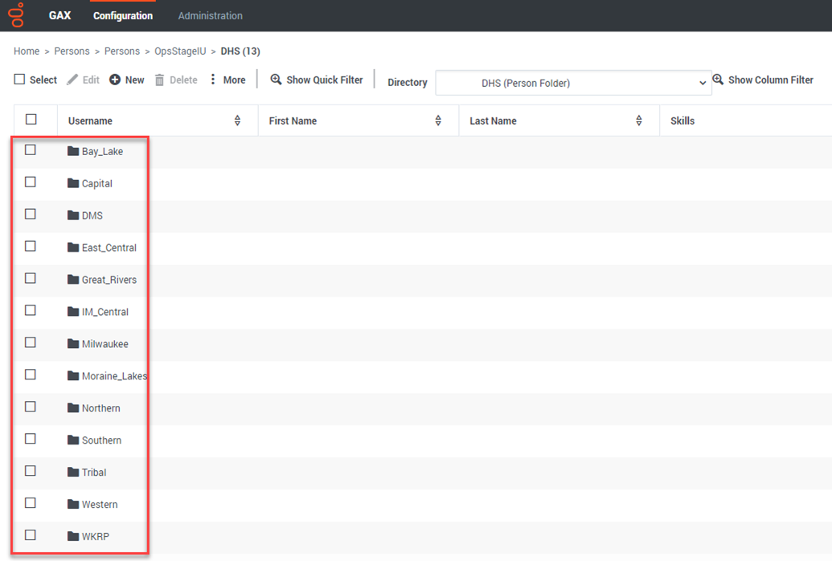Screen dimensions: 832x561
Task: Open the Great_Rivers folder
Action: [x=109, y=280]
